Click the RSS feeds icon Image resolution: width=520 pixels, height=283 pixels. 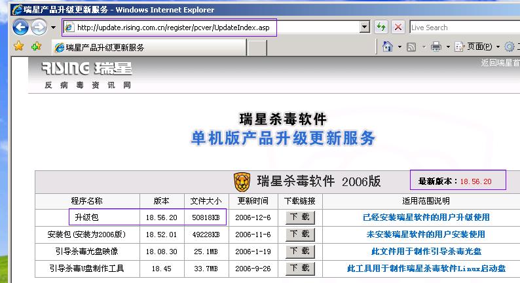(411, 47)
